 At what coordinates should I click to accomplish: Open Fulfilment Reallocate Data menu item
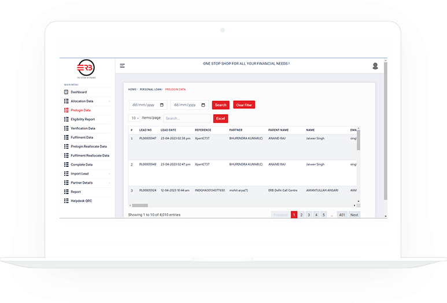[x=90, y=156]
